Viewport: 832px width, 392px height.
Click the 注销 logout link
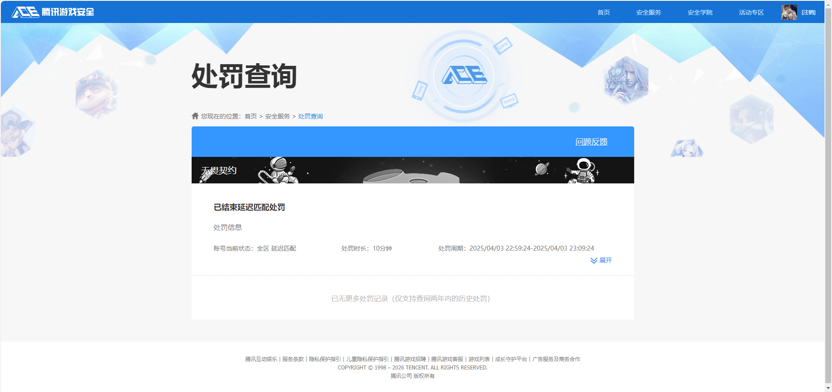point(808,12)
